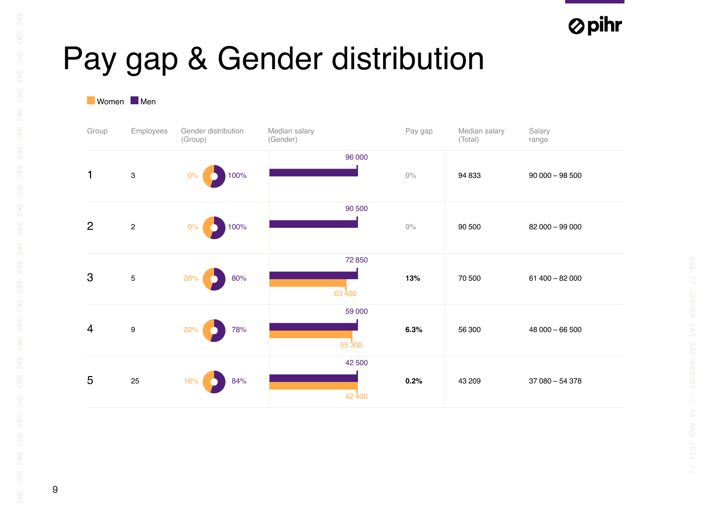
Task: Click the page title Pay gap & Gender distribution
Action: [x=273, y=59]
